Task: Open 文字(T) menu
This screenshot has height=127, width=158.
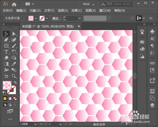Action: coord(49,11)
